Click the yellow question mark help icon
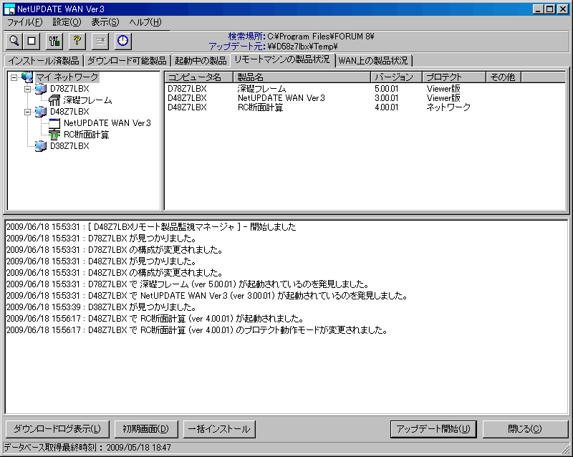This screenshot has height=457, width=573. click(77, 41)
